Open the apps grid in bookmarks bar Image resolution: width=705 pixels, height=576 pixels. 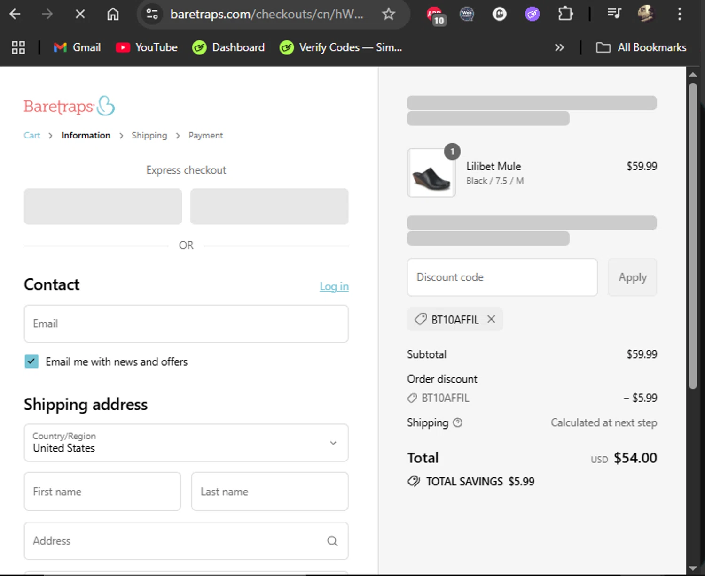[18, 47]
